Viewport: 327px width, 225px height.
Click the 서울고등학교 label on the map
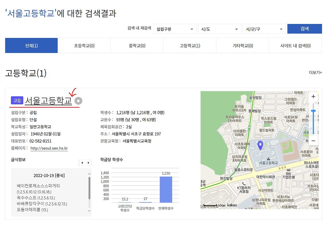coord(268,163)
